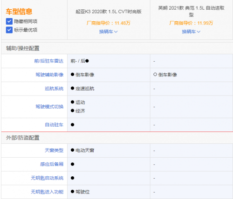Viewport: 233px width, 199px height.
Task: Click the 驾驶模式切换 link
Action: pos(49,107)
